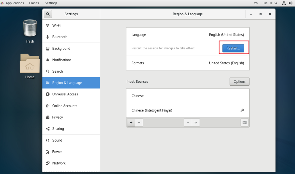This screenshot has width=295, height=174.
Task: Add a new input source
Action: pos(131,122)
